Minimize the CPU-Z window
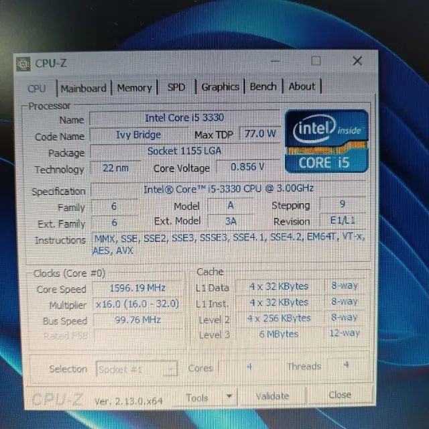Viewport: 429px width, 429px height. pyautogui.click(x=275, y=61)
